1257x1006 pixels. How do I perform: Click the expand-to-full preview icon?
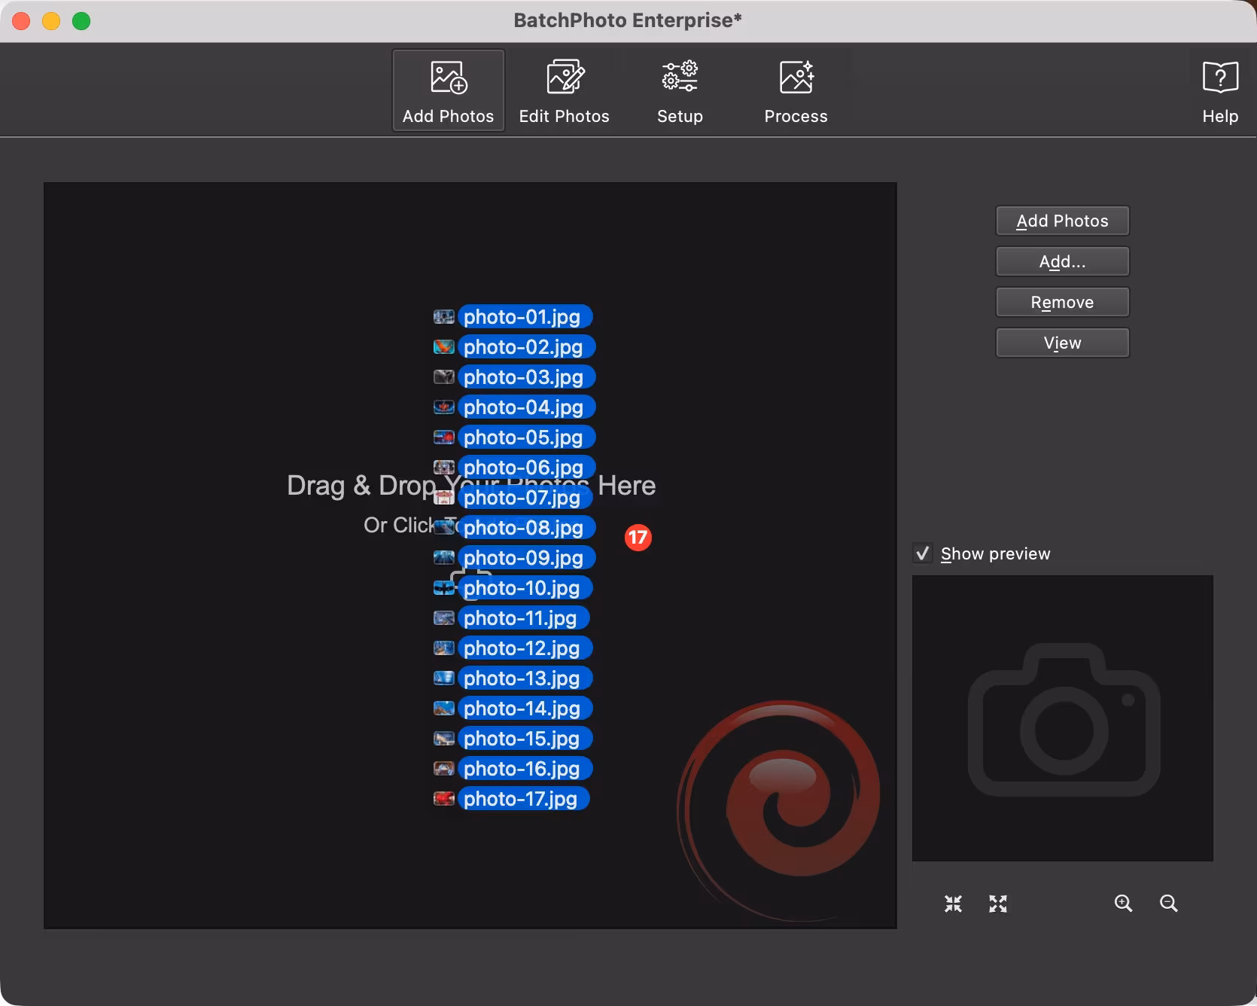998,904
